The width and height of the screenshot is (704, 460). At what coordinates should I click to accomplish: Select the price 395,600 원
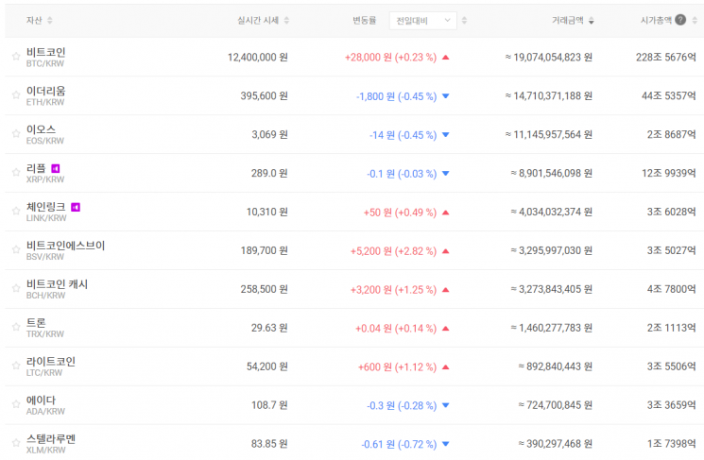[264, 95]
